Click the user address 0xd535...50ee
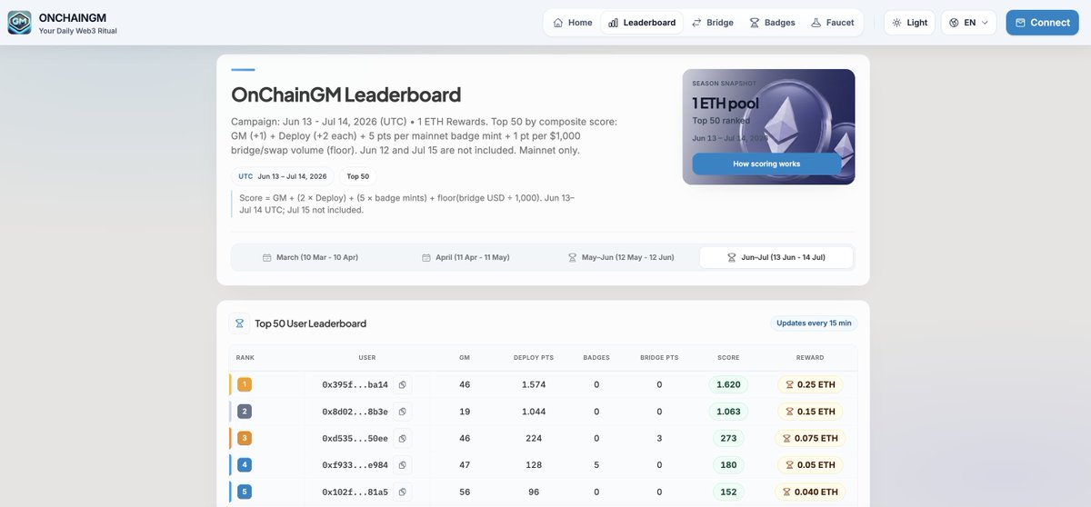 click(x=355, y=439)
